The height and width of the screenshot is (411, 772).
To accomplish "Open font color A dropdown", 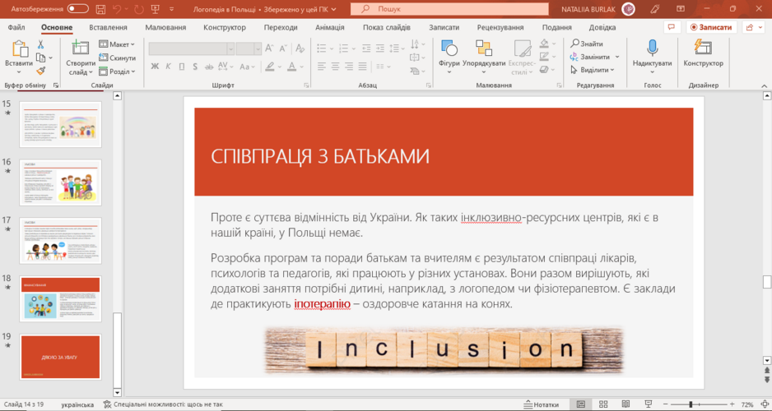I will pyautogui.click(x=302, y=67).
